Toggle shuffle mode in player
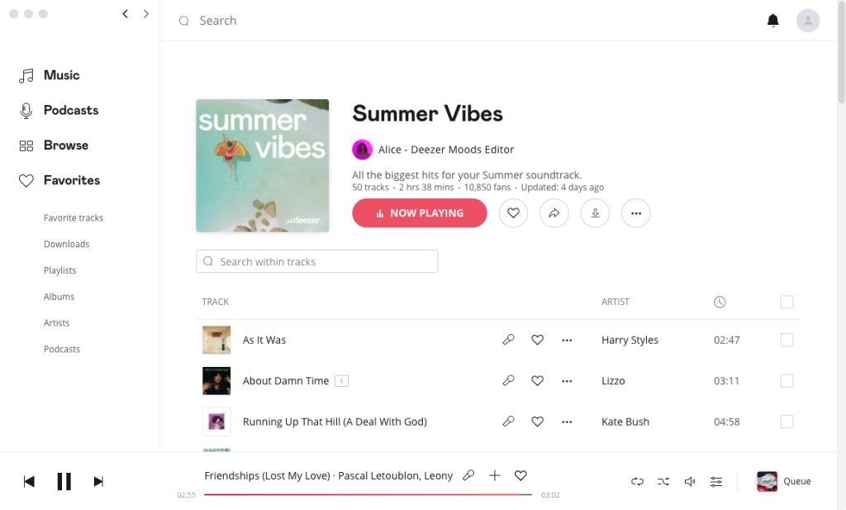The height and width of the screenshot is (510, 846). (663, 481)
